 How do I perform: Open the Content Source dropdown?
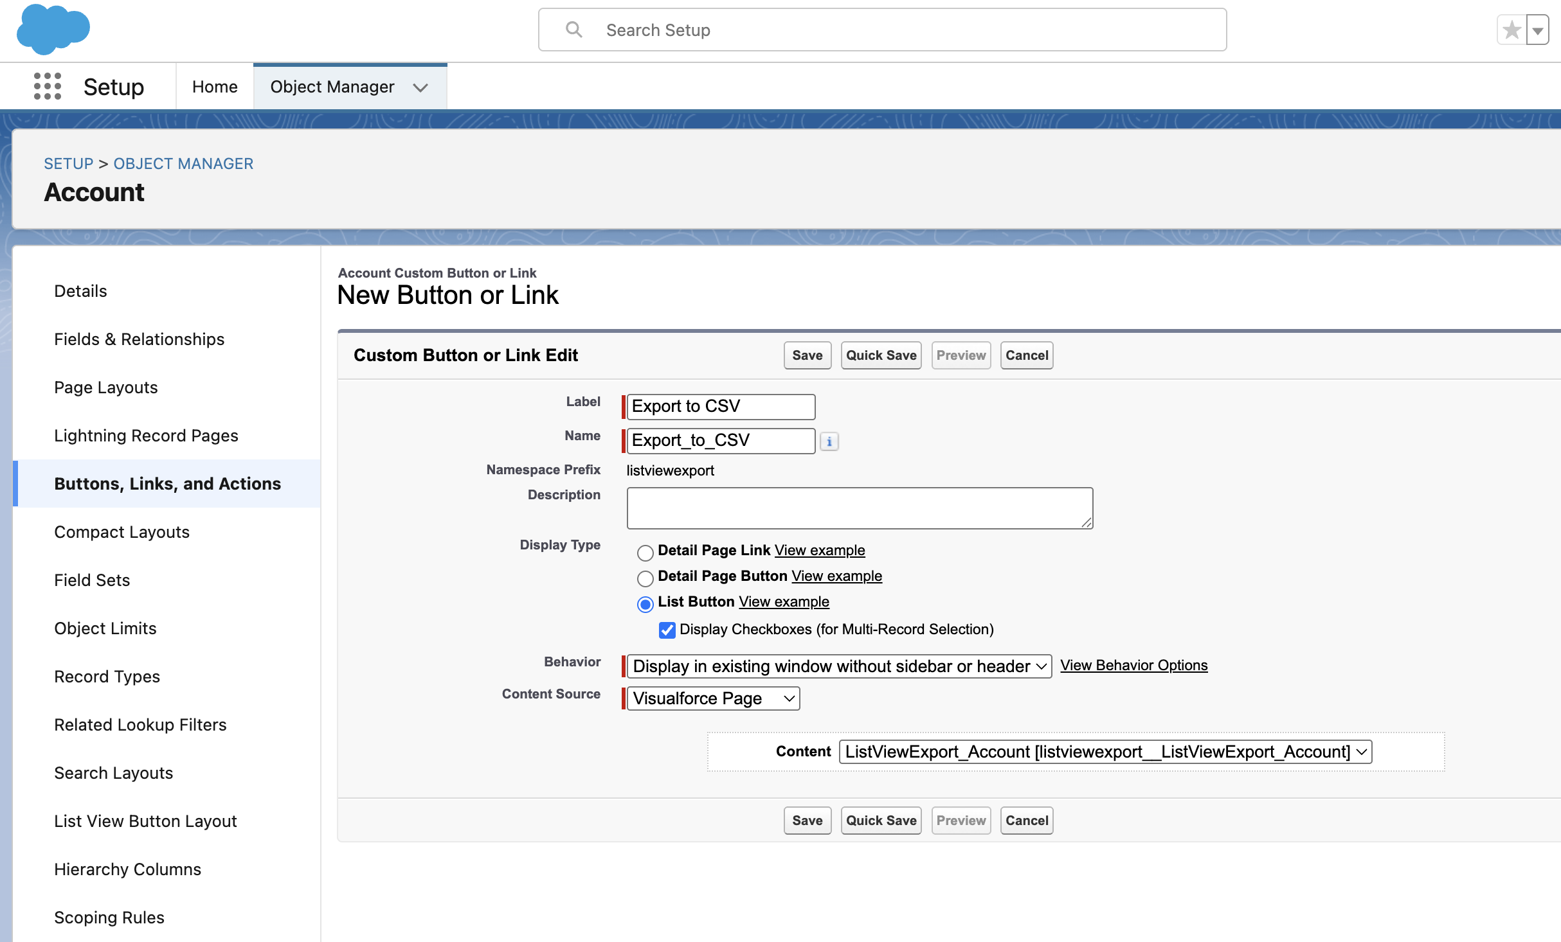(713, 698)
